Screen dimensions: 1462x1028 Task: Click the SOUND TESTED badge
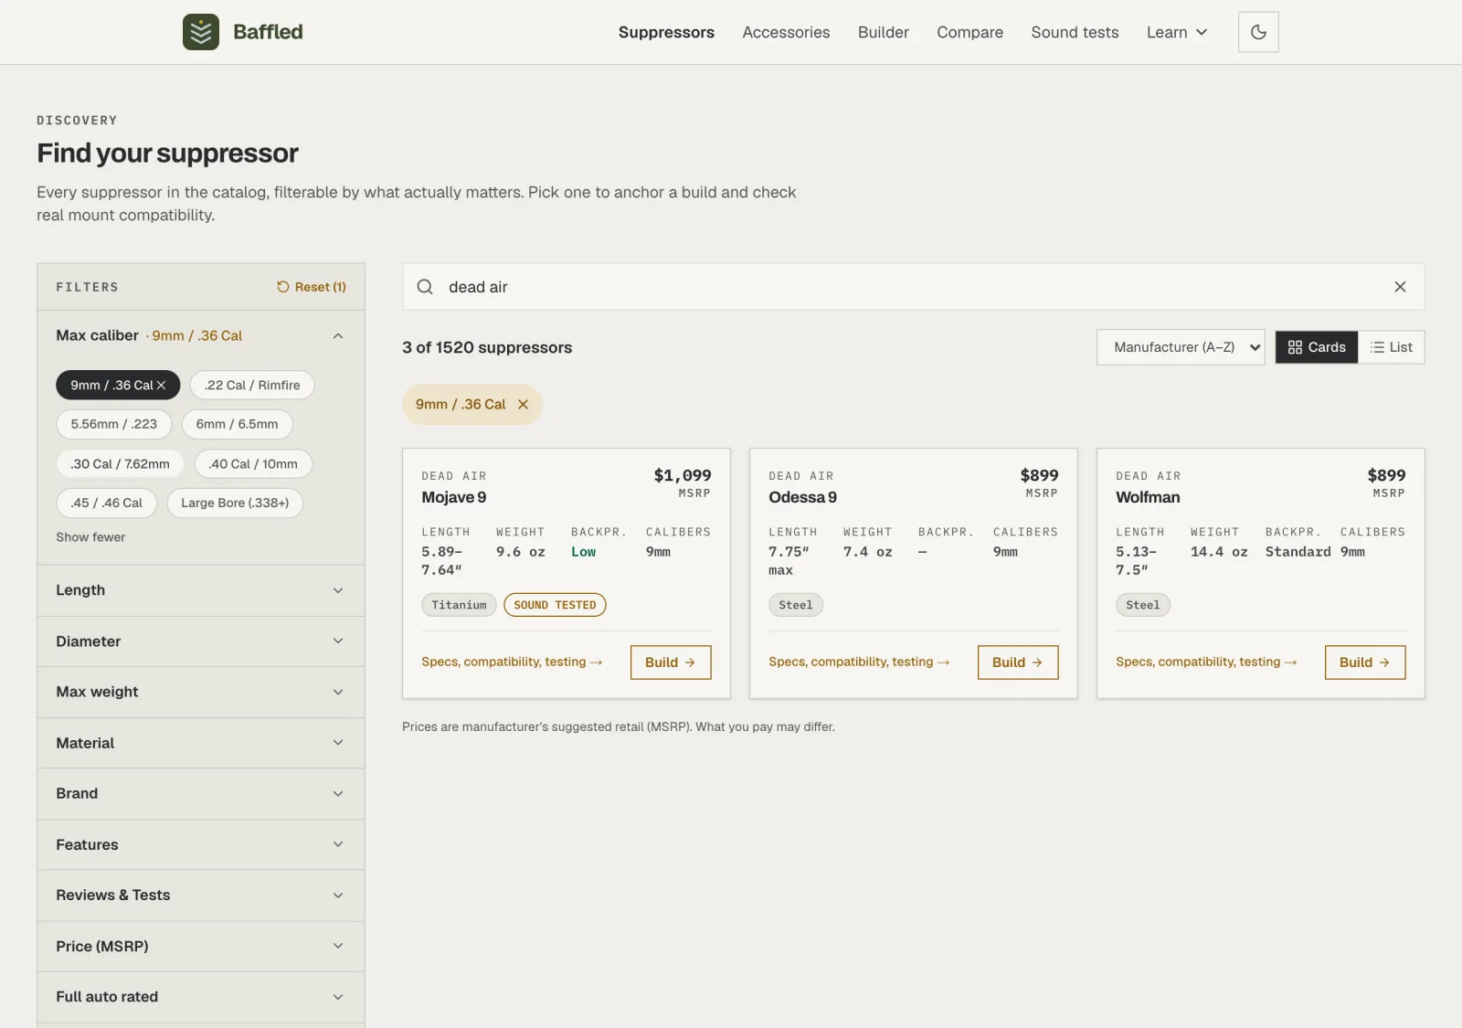pos(555,605)
